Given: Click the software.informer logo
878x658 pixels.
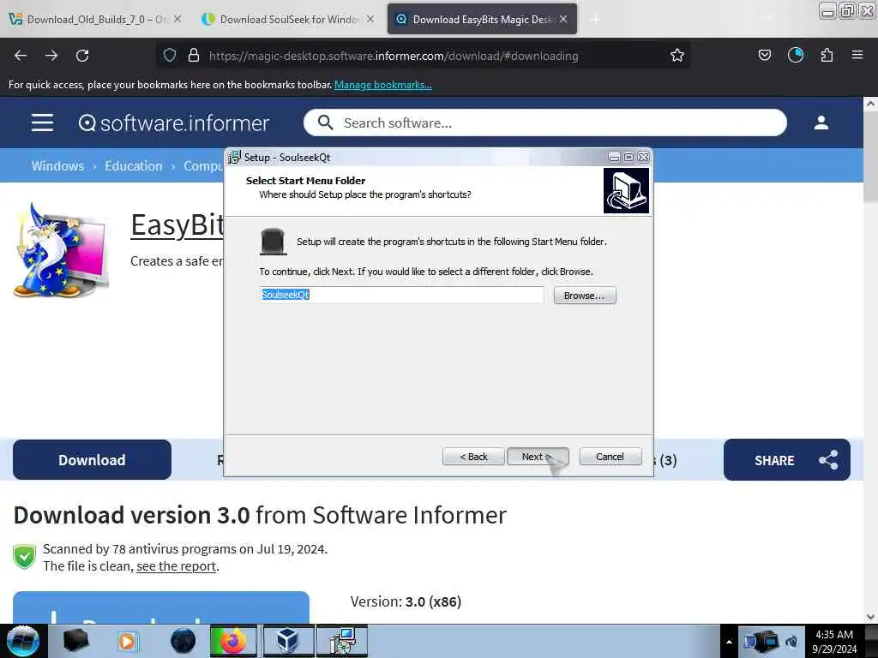Looking at the screenshot, I should pyautogui.click(x=173, y=123).
